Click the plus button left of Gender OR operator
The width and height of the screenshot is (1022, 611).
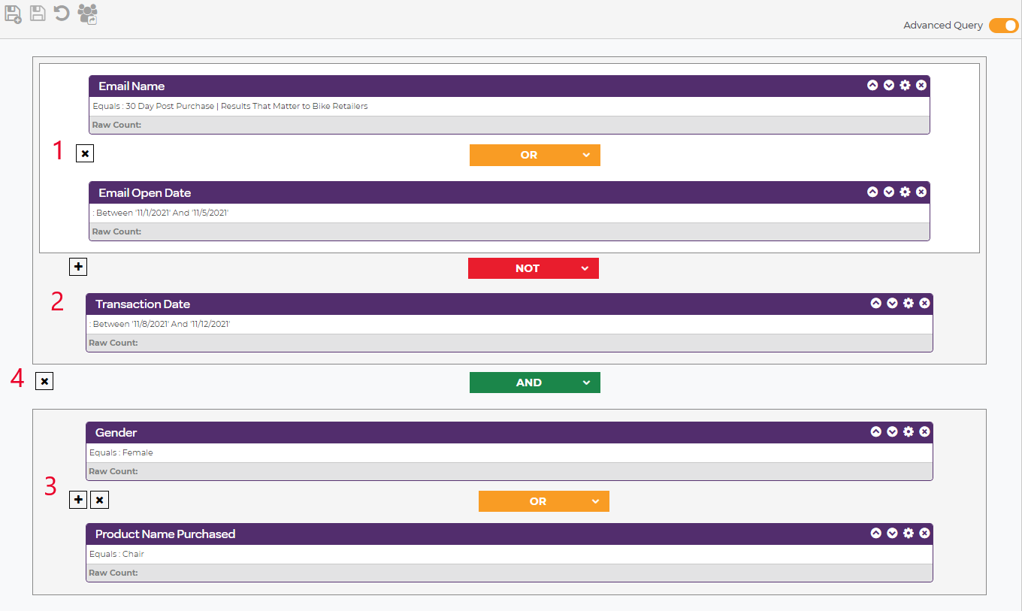78,500
